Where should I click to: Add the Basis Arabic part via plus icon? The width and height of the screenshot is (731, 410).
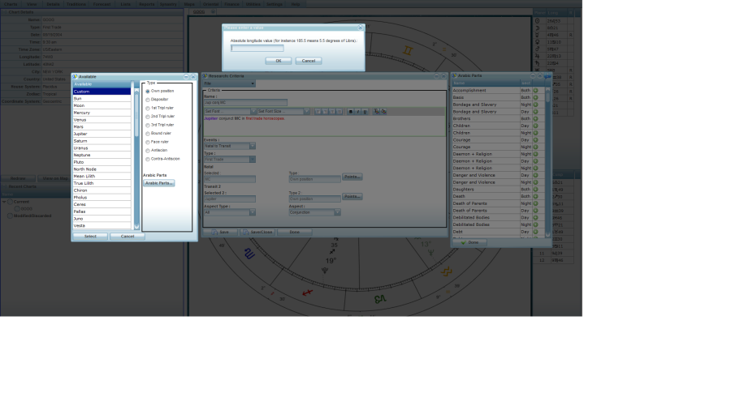tap(535, 97)
